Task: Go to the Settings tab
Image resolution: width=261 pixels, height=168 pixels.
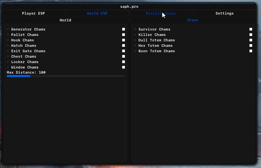Action: click(x=225, y=13)
